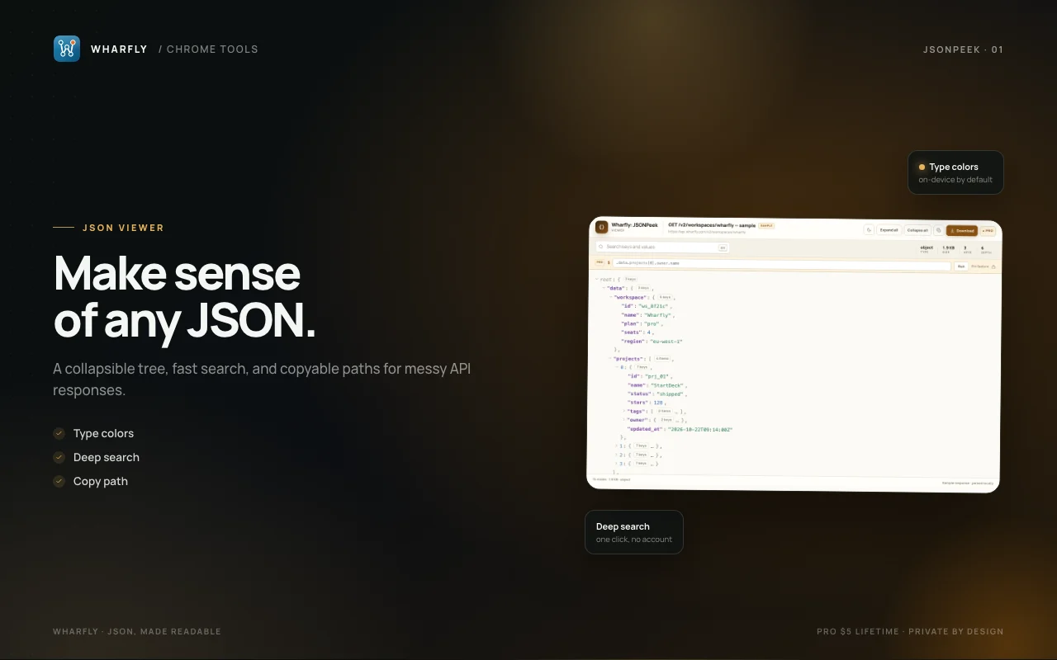Expand the "owner" object
The image size is (1057, 660).
coord(623,420)
